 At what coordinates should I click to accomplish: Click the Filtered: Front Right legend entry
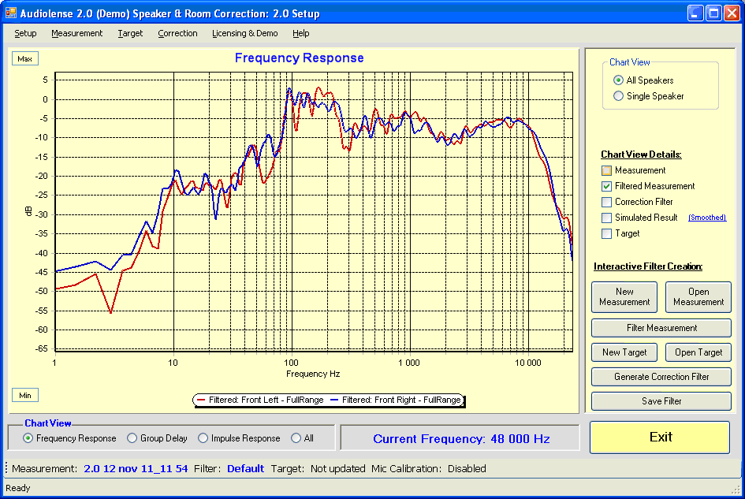396,400
